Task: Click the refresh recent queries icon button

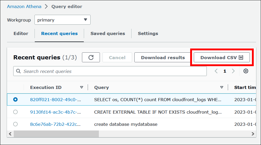Action: pyautogui.click(x=91, y=58)
